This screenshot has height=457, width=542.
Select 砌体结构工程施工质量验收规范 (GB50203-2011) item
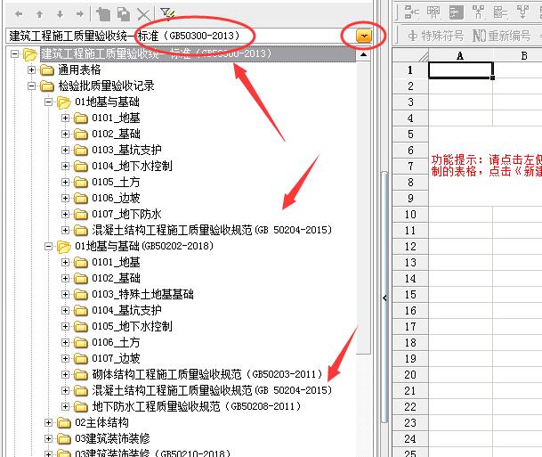[x=206, y=374]
